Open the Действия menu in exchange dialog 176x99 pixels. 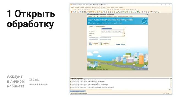pyautogui.click(x=90, y=16)
